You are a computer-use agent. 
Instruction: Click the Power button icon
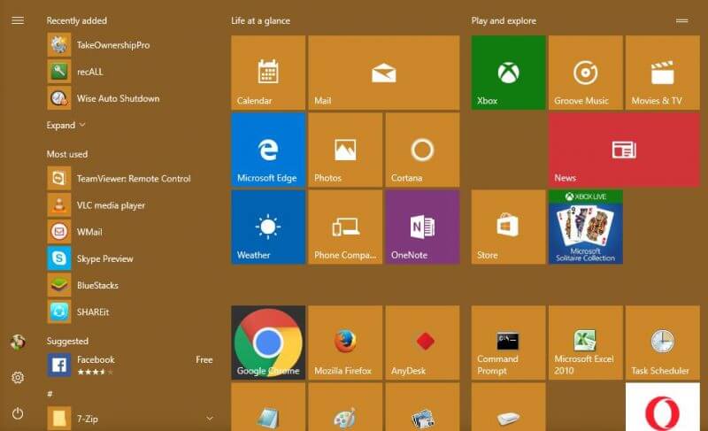click(x=18, y=413)
